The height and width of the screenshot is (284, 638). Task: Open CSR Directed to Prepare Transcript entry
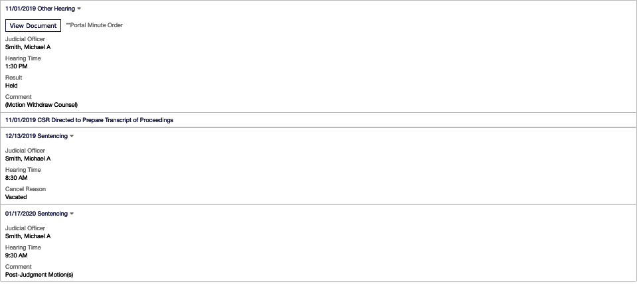tap(89, 120)
